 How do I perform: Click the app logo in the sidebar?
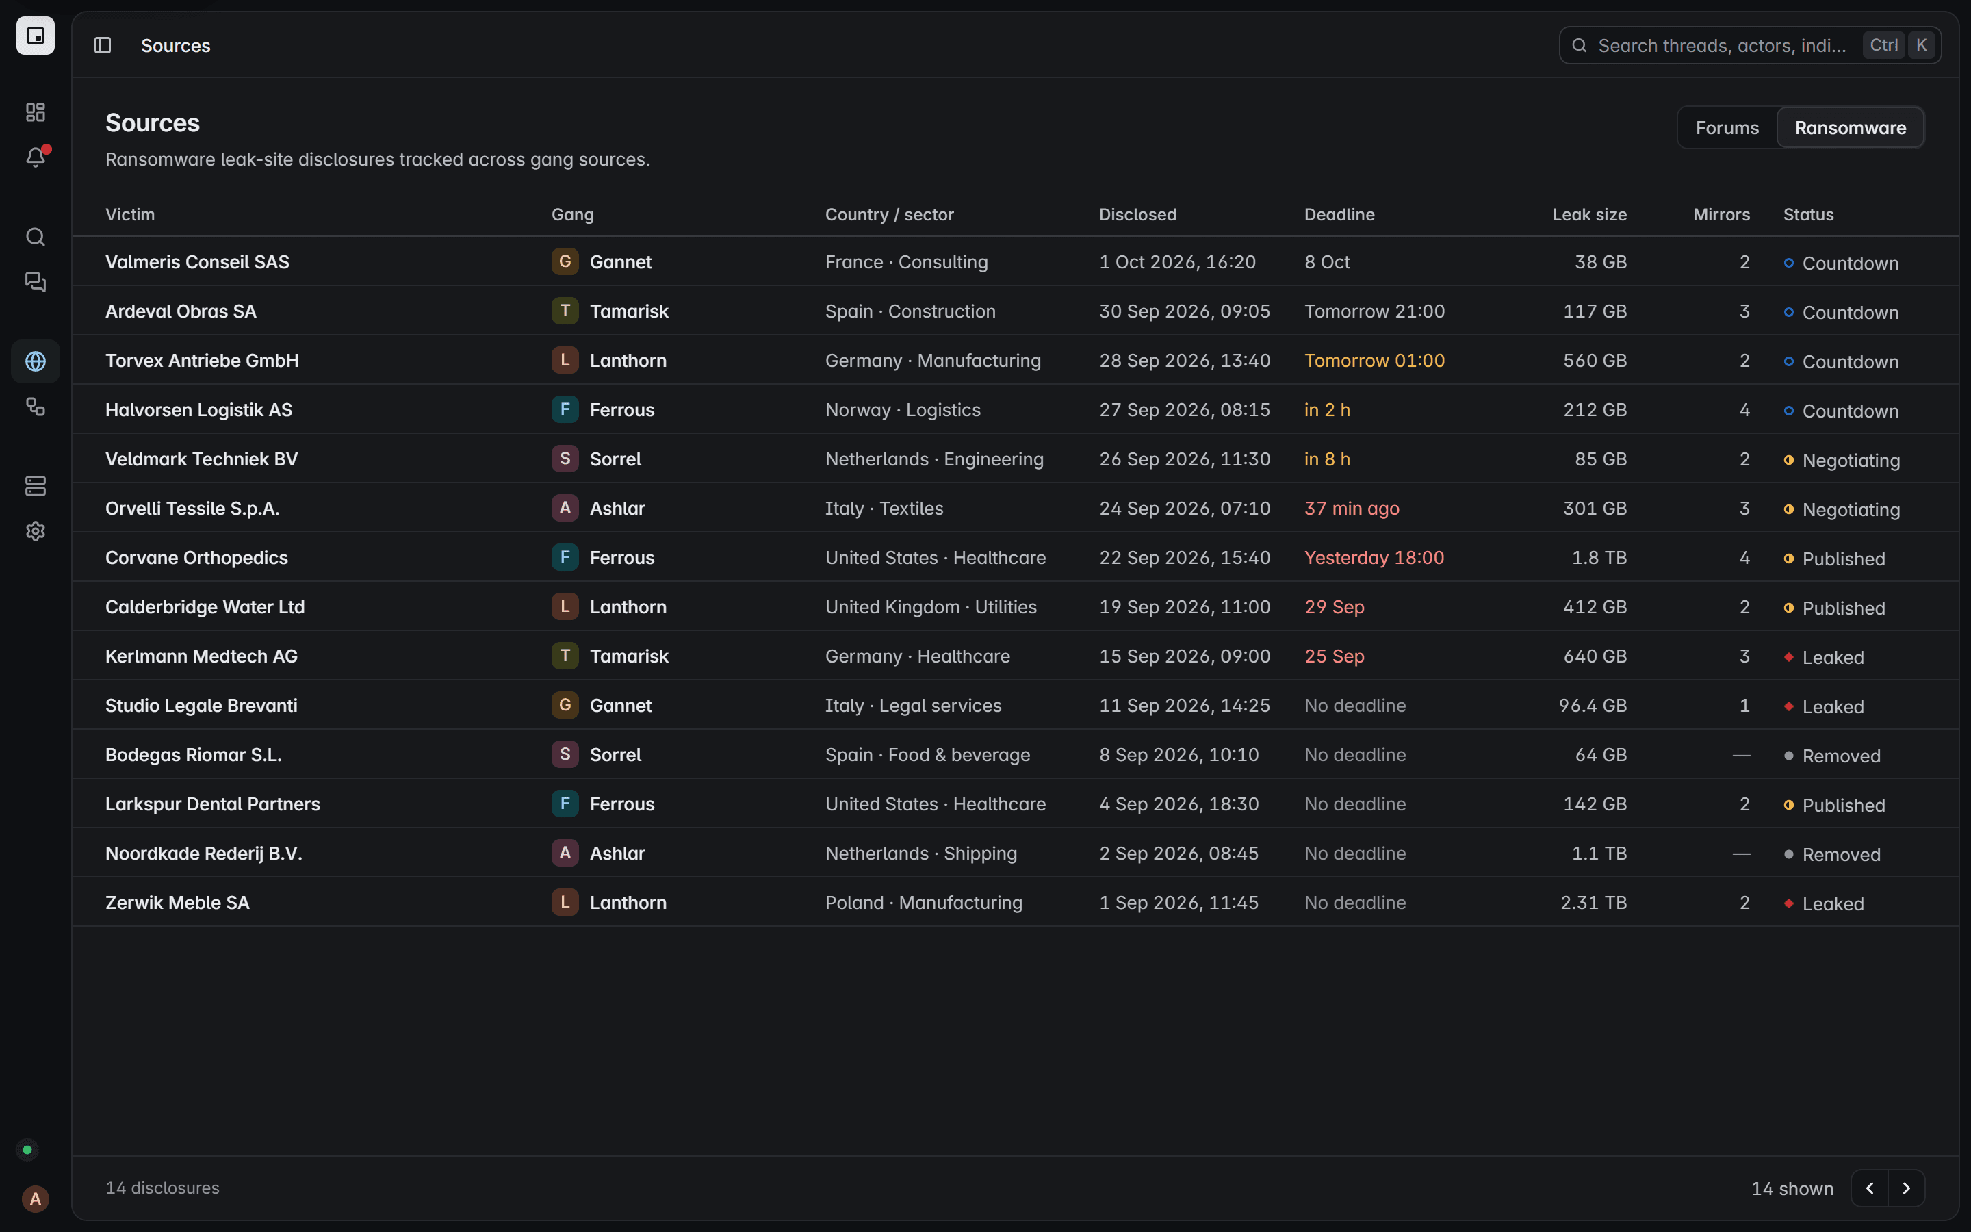point(35,36)
